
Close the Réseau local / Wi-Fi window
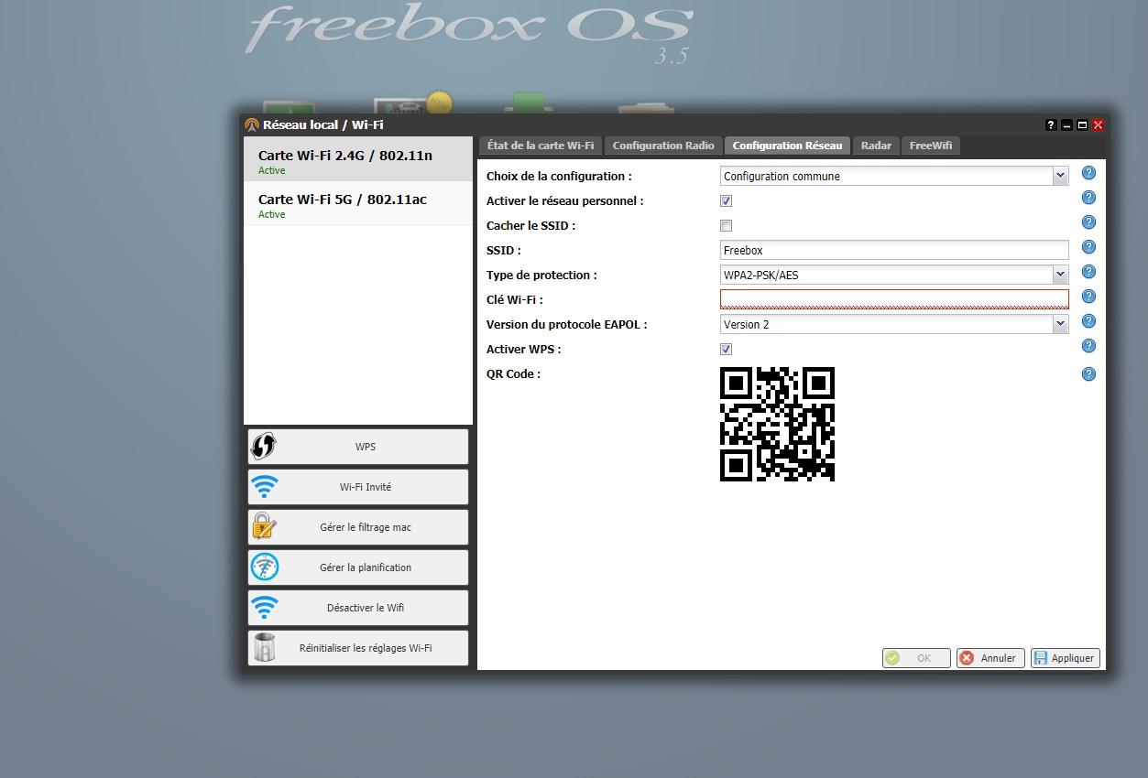(1098, 124)
